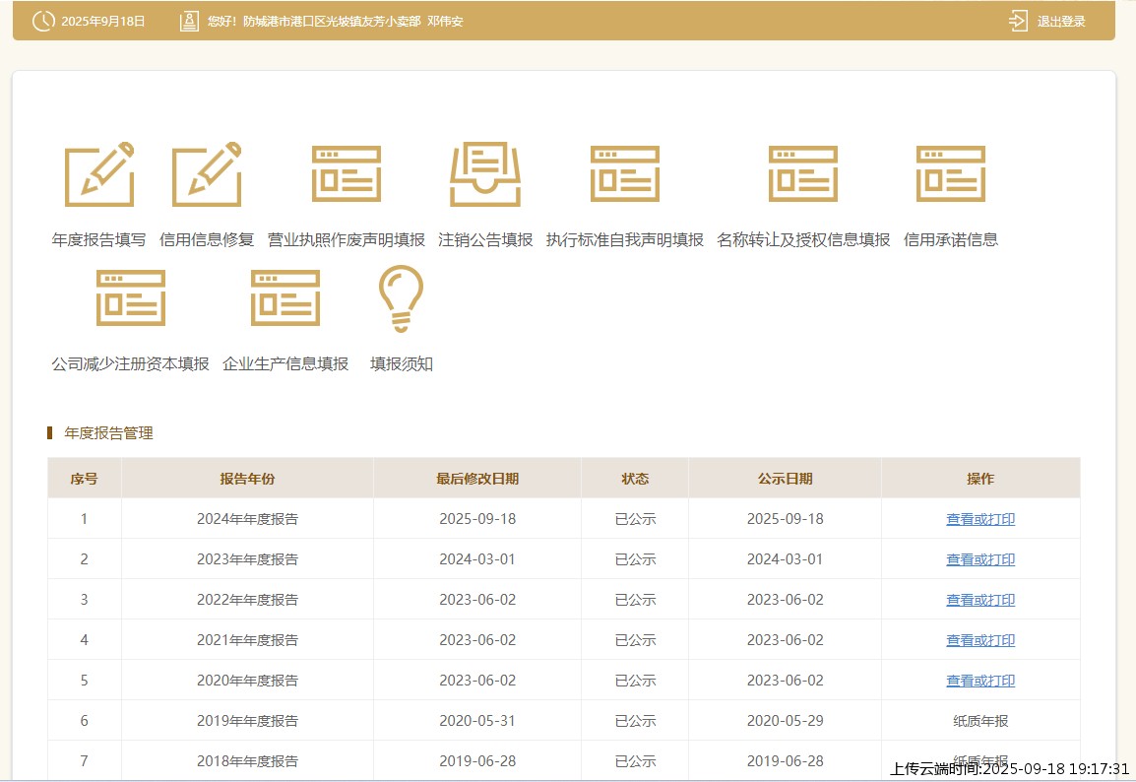Click the 公司减少注册资本填报 form icon
Image resolution: width=1136 pixels, height=782 pixels.
(x=130, y=297)
